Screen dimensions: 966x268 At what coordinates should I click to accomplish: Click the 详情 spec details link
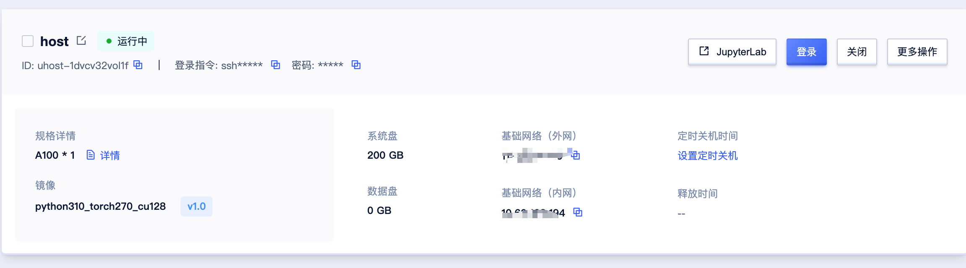coord(110,155)
